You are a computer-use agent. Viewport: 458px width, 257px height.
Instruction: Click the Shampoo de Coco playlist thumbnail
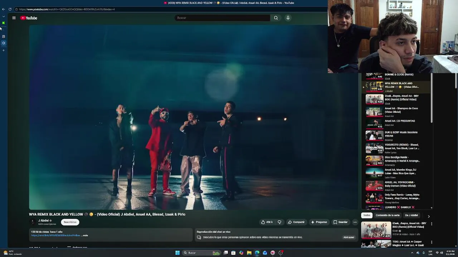[x=374, y=111]
